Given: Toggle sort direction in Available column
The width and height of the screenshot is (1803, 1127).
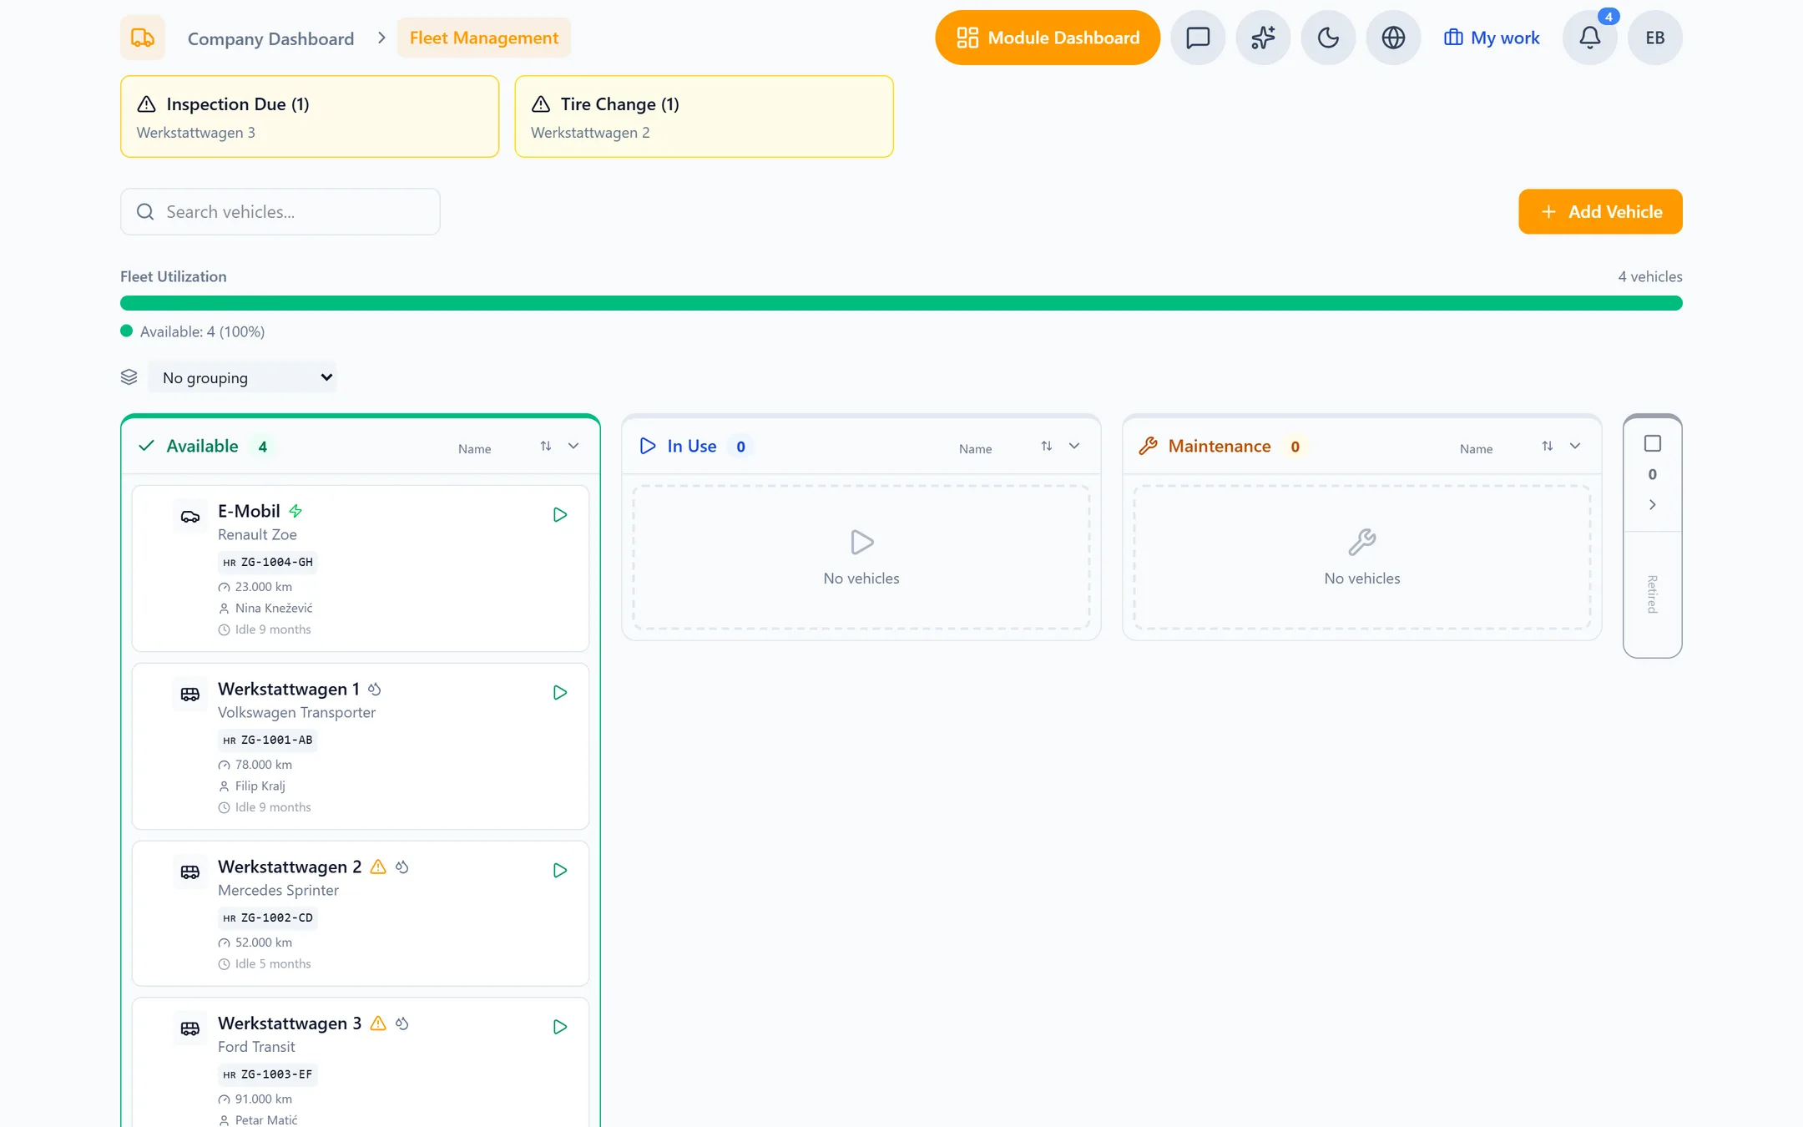Looking at the screenshot, I should click(546, 446).
